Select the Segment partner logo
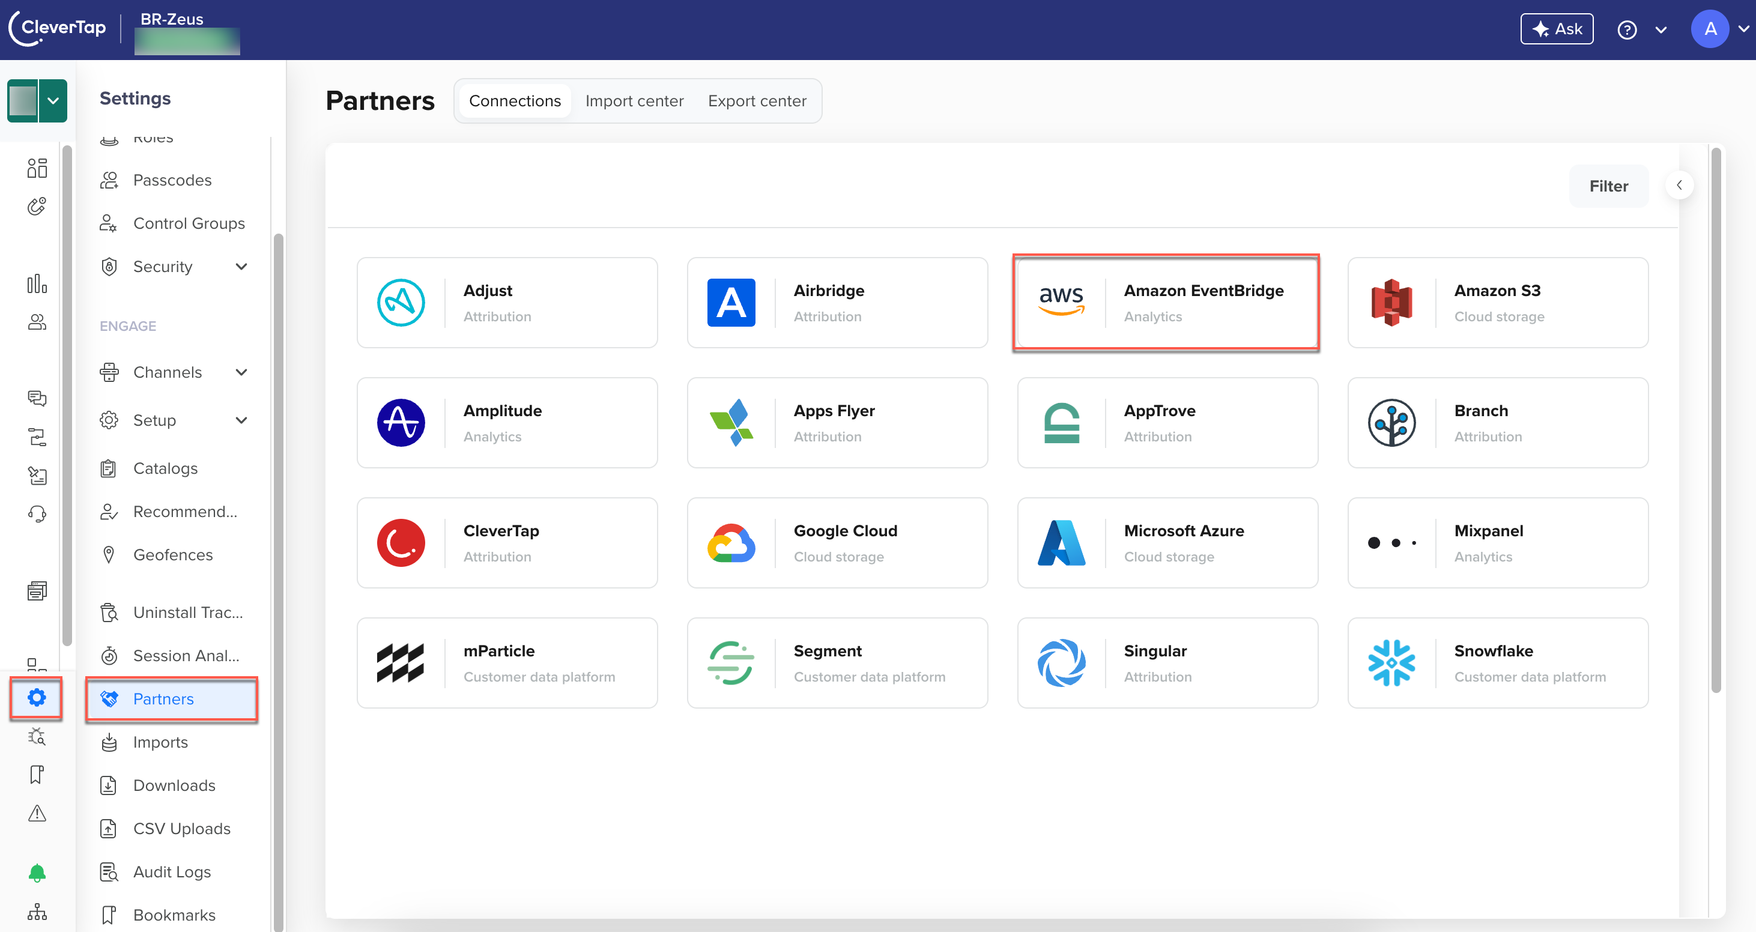This screenshot has height=932, width=1756. coord(731,663)
